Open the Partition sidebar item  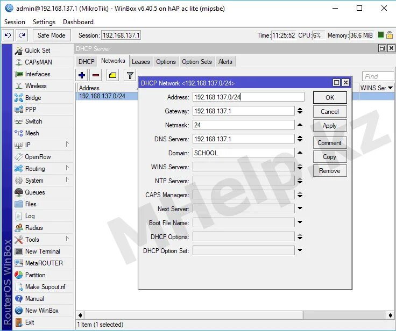(x=36, y=275)
